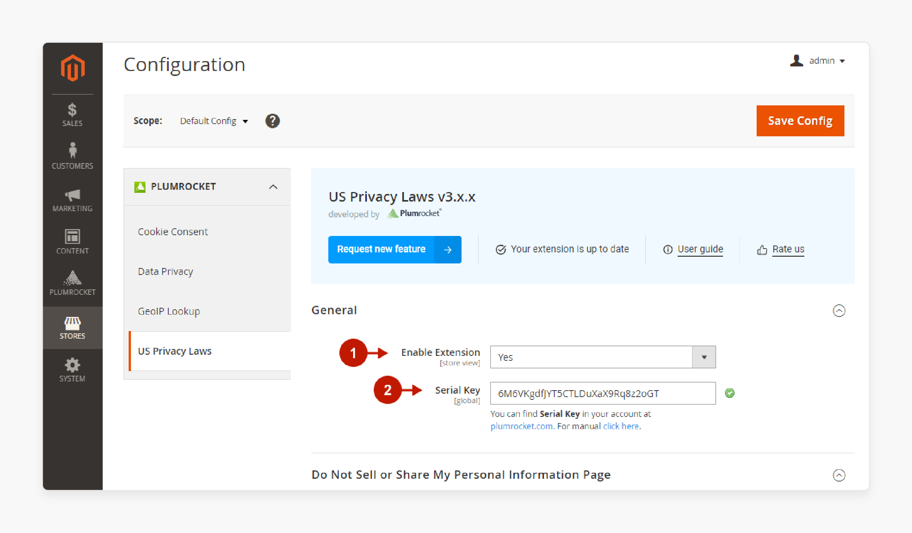912x533 pixels.
Task: Click the Configuration page title
Action: pos(184,65)
